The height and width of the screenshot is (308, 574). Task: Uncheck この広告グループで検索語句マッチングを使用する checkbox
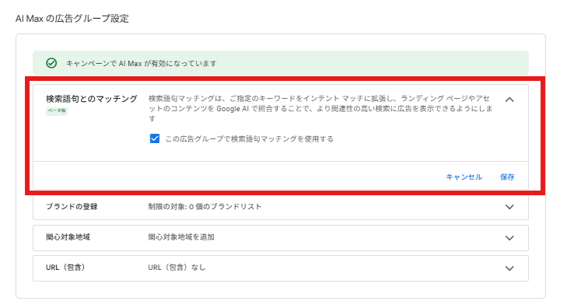pos(155,138)
